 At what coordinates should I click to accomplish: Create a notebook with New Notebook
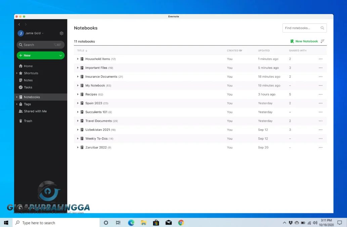pos(306,41)
